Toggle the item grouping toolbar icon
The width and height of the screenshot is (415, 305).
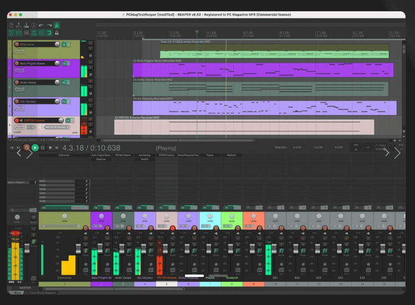click(19, 33)
